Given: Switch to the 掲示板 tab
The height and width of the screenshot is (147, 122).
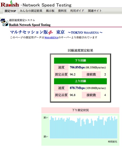Looking at the screenshot, I should (x=50, y=11).
